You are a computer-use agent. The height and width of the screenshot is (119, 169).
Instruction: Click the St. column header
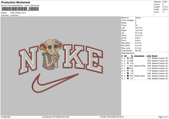pyautogui.click(x=132, y=56)
